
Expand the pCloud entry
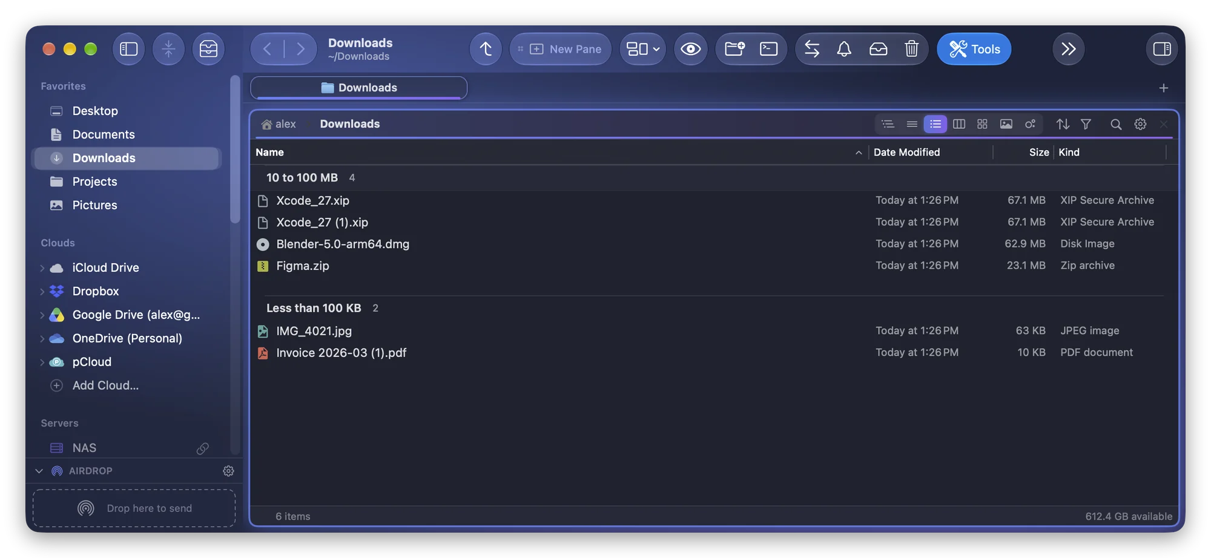[x=42, y=363]
